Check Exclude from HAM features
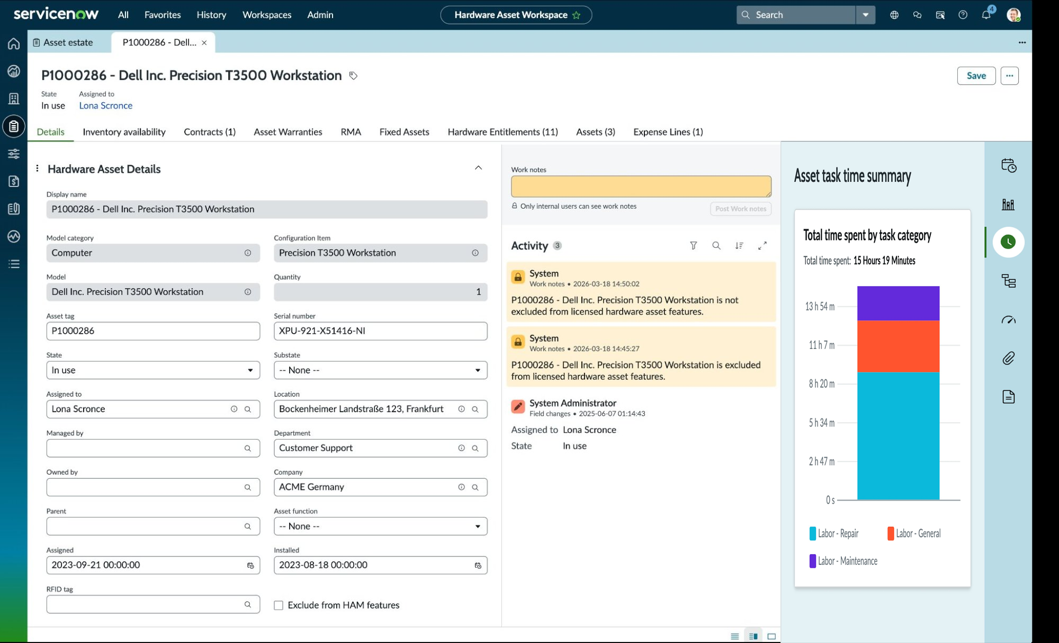1059x643 pixels. click(x=279, y=605)
